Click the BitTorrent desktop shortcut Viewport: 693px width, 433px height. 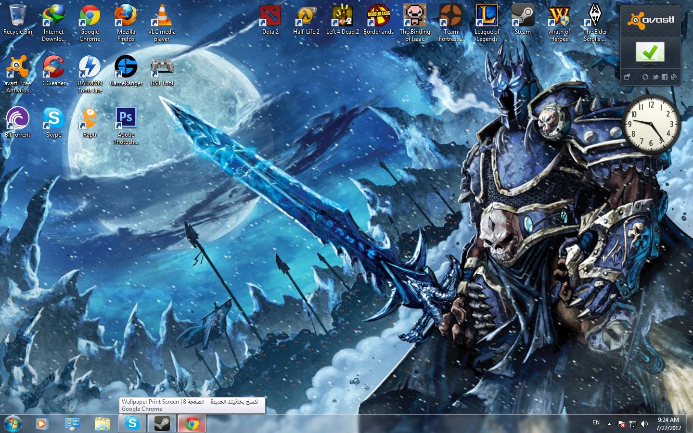[18, 123]
